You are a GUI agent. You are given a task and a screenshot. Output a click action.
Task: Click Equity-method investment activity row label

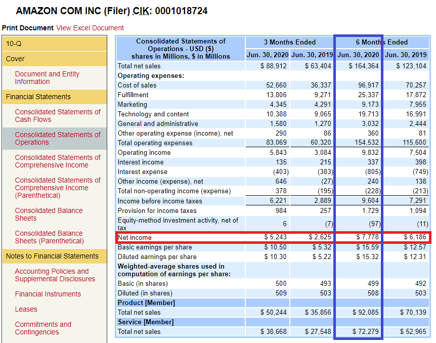178,224
